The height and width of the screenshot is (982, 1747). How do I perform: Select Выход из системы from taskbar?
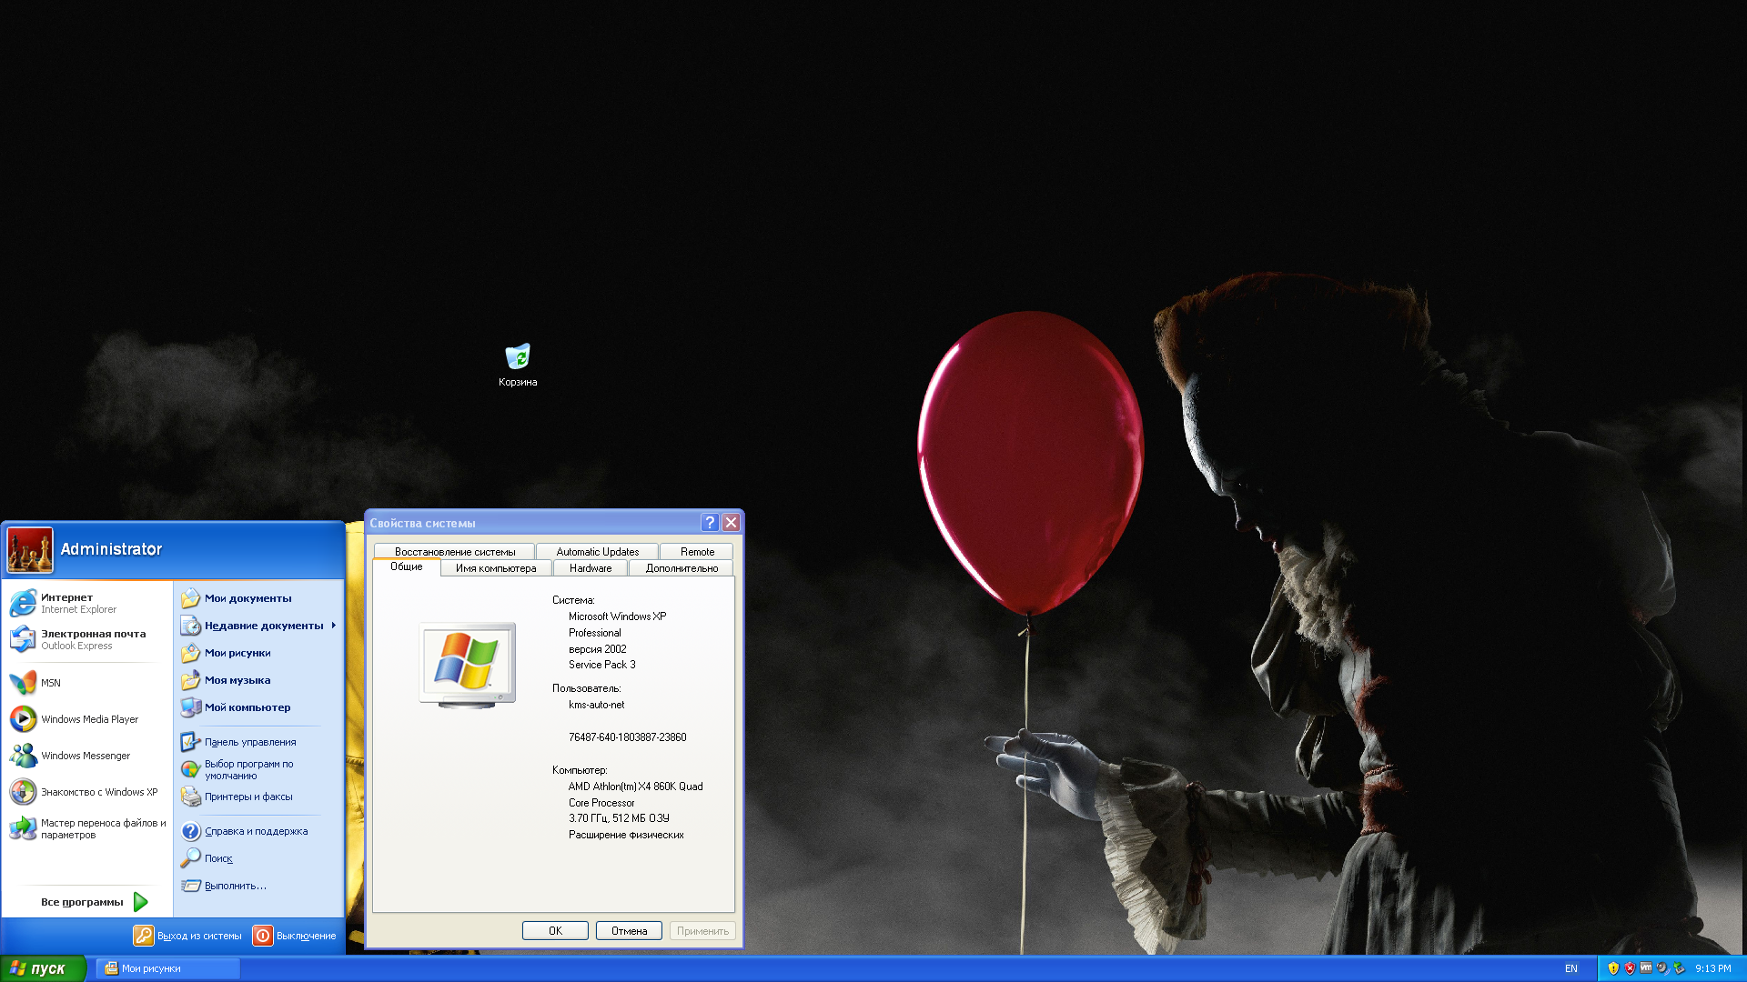coord(186,936)
